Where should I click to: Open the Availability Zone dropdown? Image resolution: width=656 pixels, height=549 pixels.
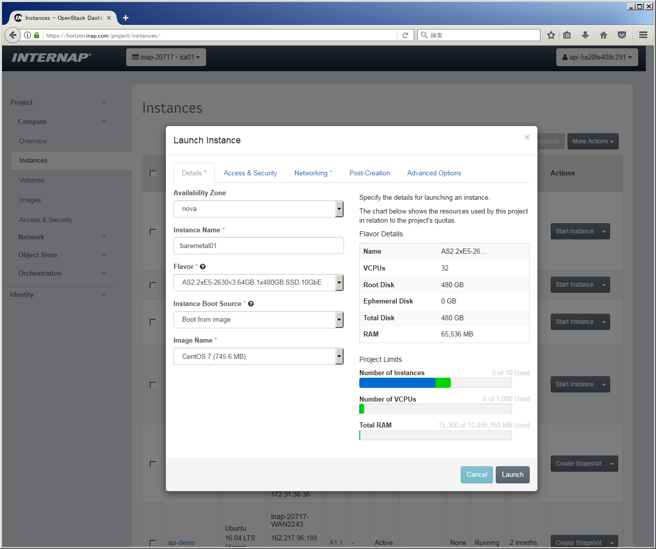pos(259,209)
